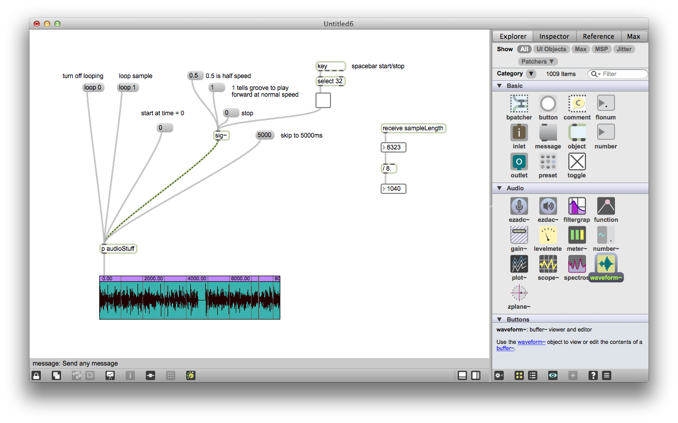Pick the function object icon

(606, 206)
